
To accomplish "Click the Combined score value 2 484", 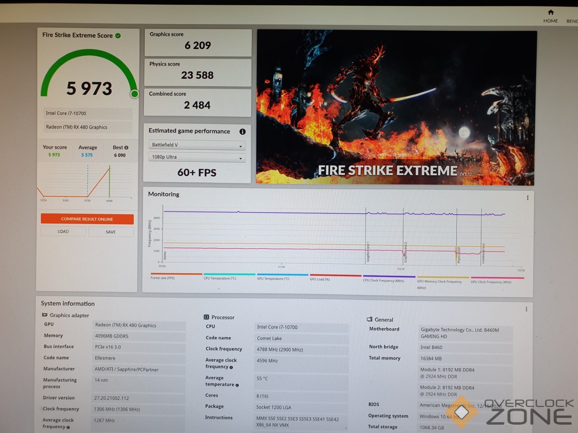I will click(x=197, y=105).
